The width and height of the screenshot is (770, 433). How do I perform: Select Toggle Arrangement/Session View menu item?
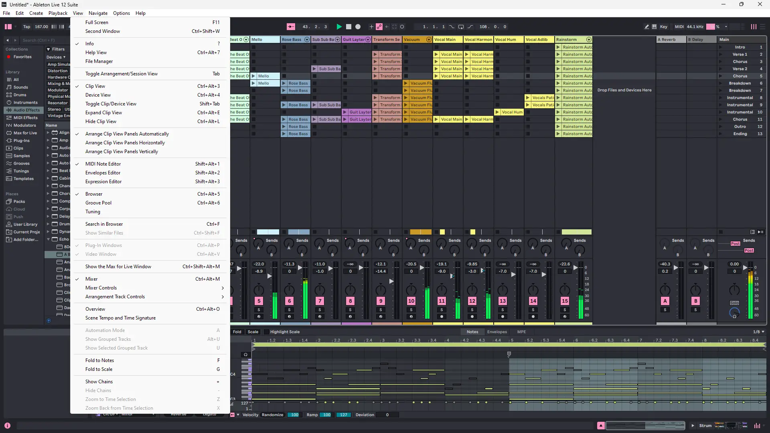pyautogui.click(x=122, y=74)
